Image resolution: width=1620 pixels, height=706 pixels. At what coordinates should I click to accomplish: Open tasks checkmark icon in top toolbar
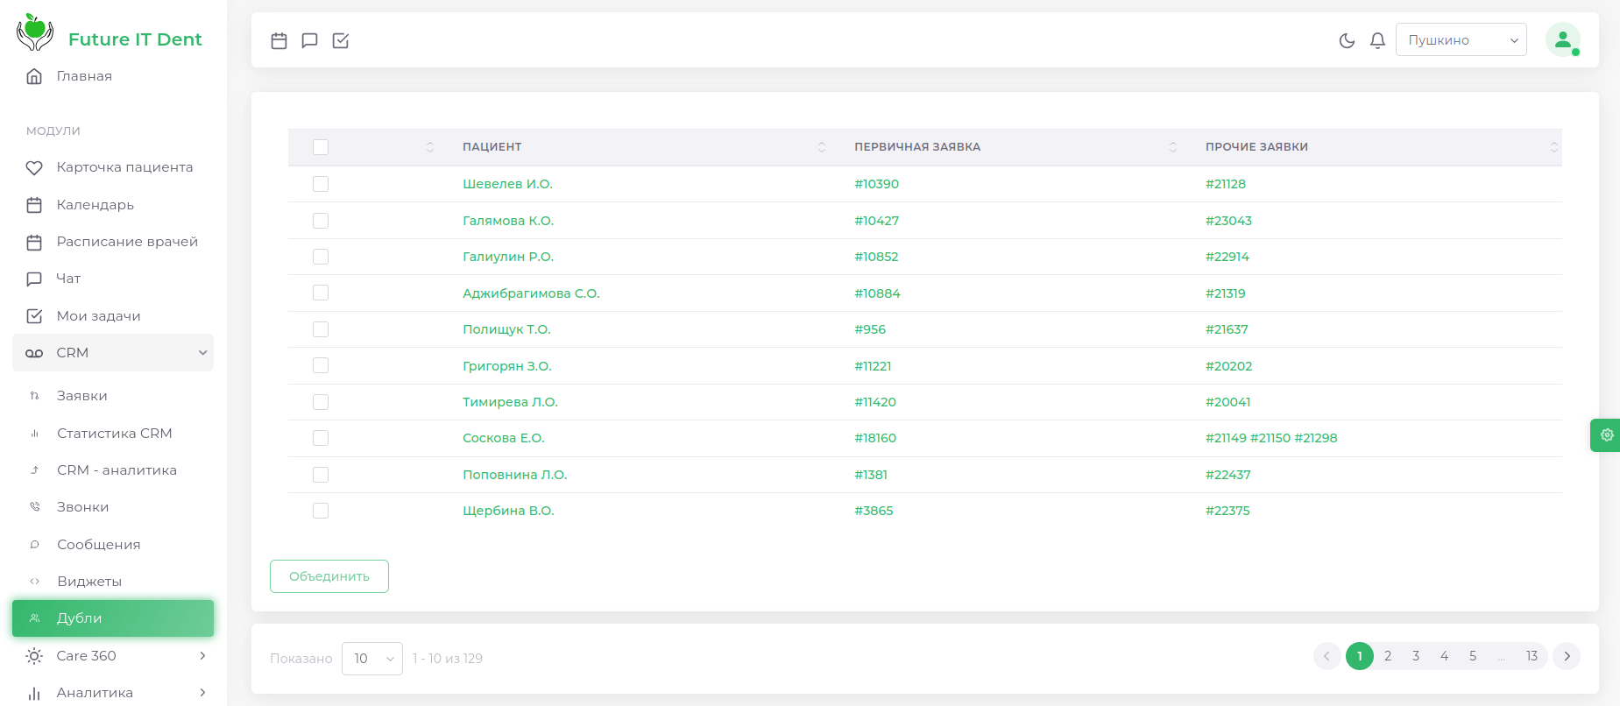click(x=341, y=40)
